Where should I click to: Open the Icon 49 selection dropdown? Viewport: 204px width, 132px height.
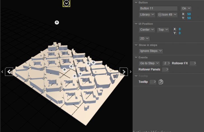[167, 14]
